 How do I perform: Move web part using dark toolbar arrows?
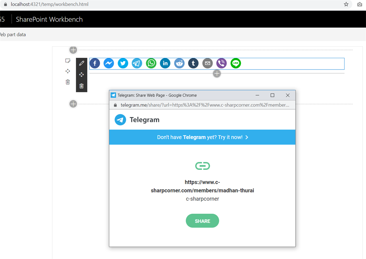coord(81,75)
